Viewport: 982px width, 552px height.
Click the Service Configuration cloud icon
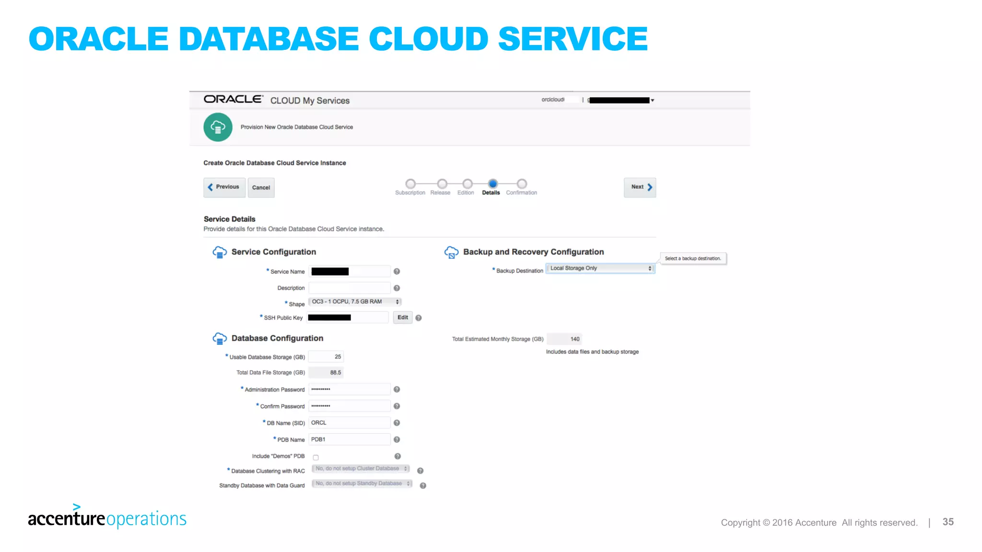[x=220, y=252]
